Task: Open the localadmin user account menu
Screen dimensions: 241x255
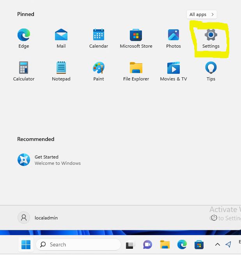Action: (x=38, y=218)
